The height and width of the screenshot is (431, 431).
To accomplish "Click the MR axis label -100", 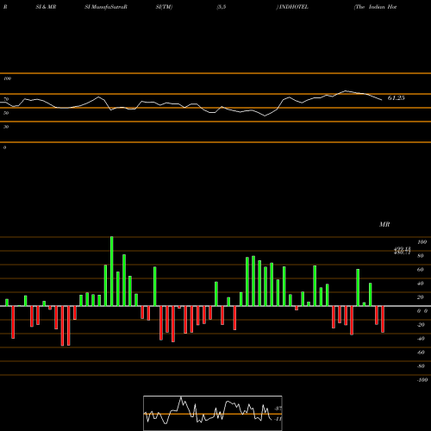I will [422, 380].
